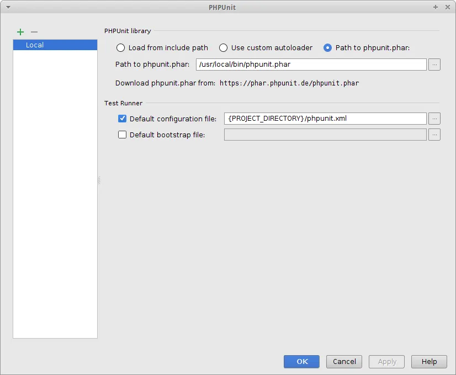Add a new PHPUnit configuration with plus icon
The image size is (456, 375).
tap(20, 31)
